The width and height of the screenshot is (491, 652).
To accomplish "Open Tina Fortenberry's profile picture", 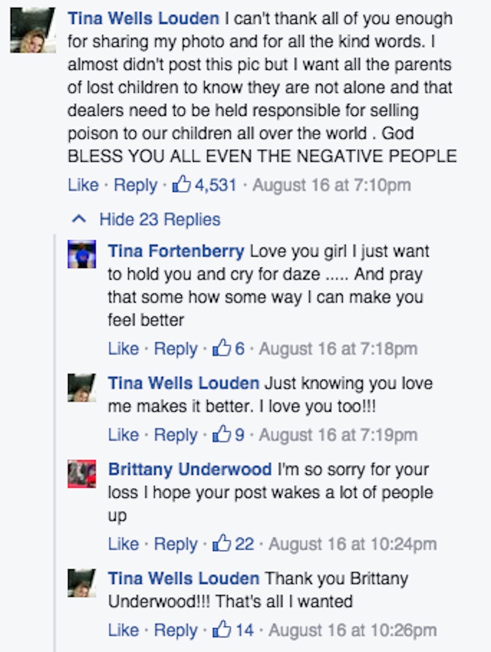I will 82,254.
